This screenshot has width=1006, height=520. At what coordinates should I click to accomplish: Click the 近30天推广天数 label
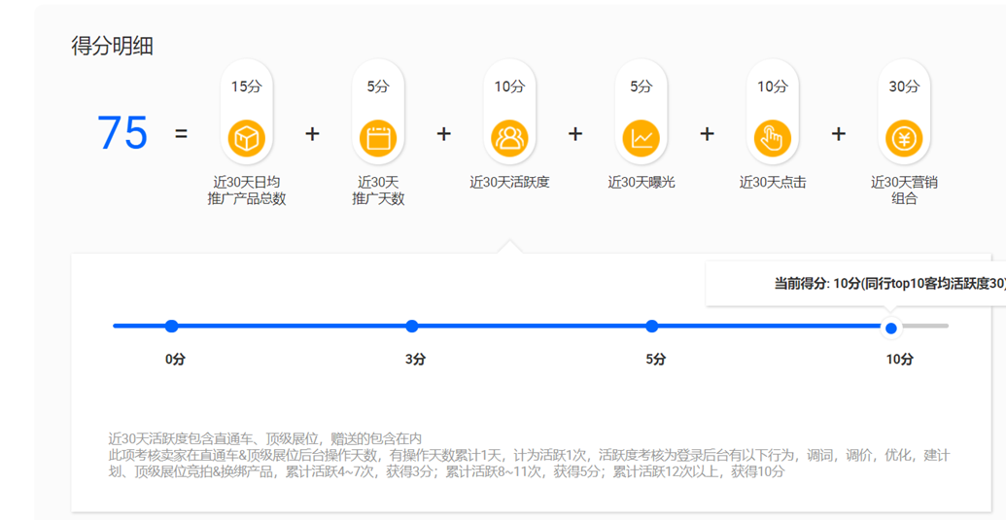(x=378, y=191)
